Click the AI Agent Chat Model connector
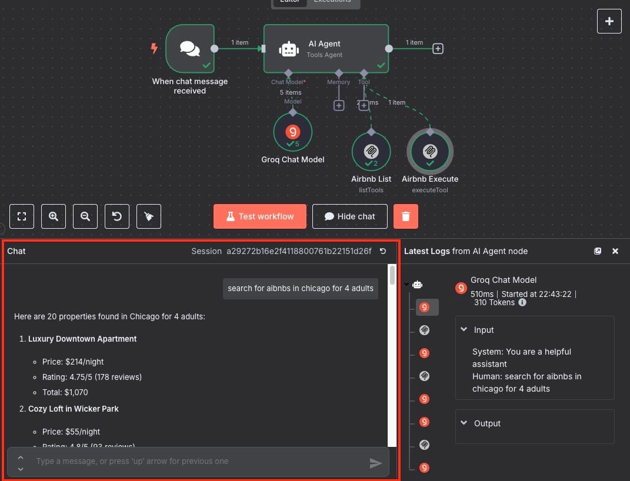The height and width of the screenshot is (481, 630). pos(288,74)
